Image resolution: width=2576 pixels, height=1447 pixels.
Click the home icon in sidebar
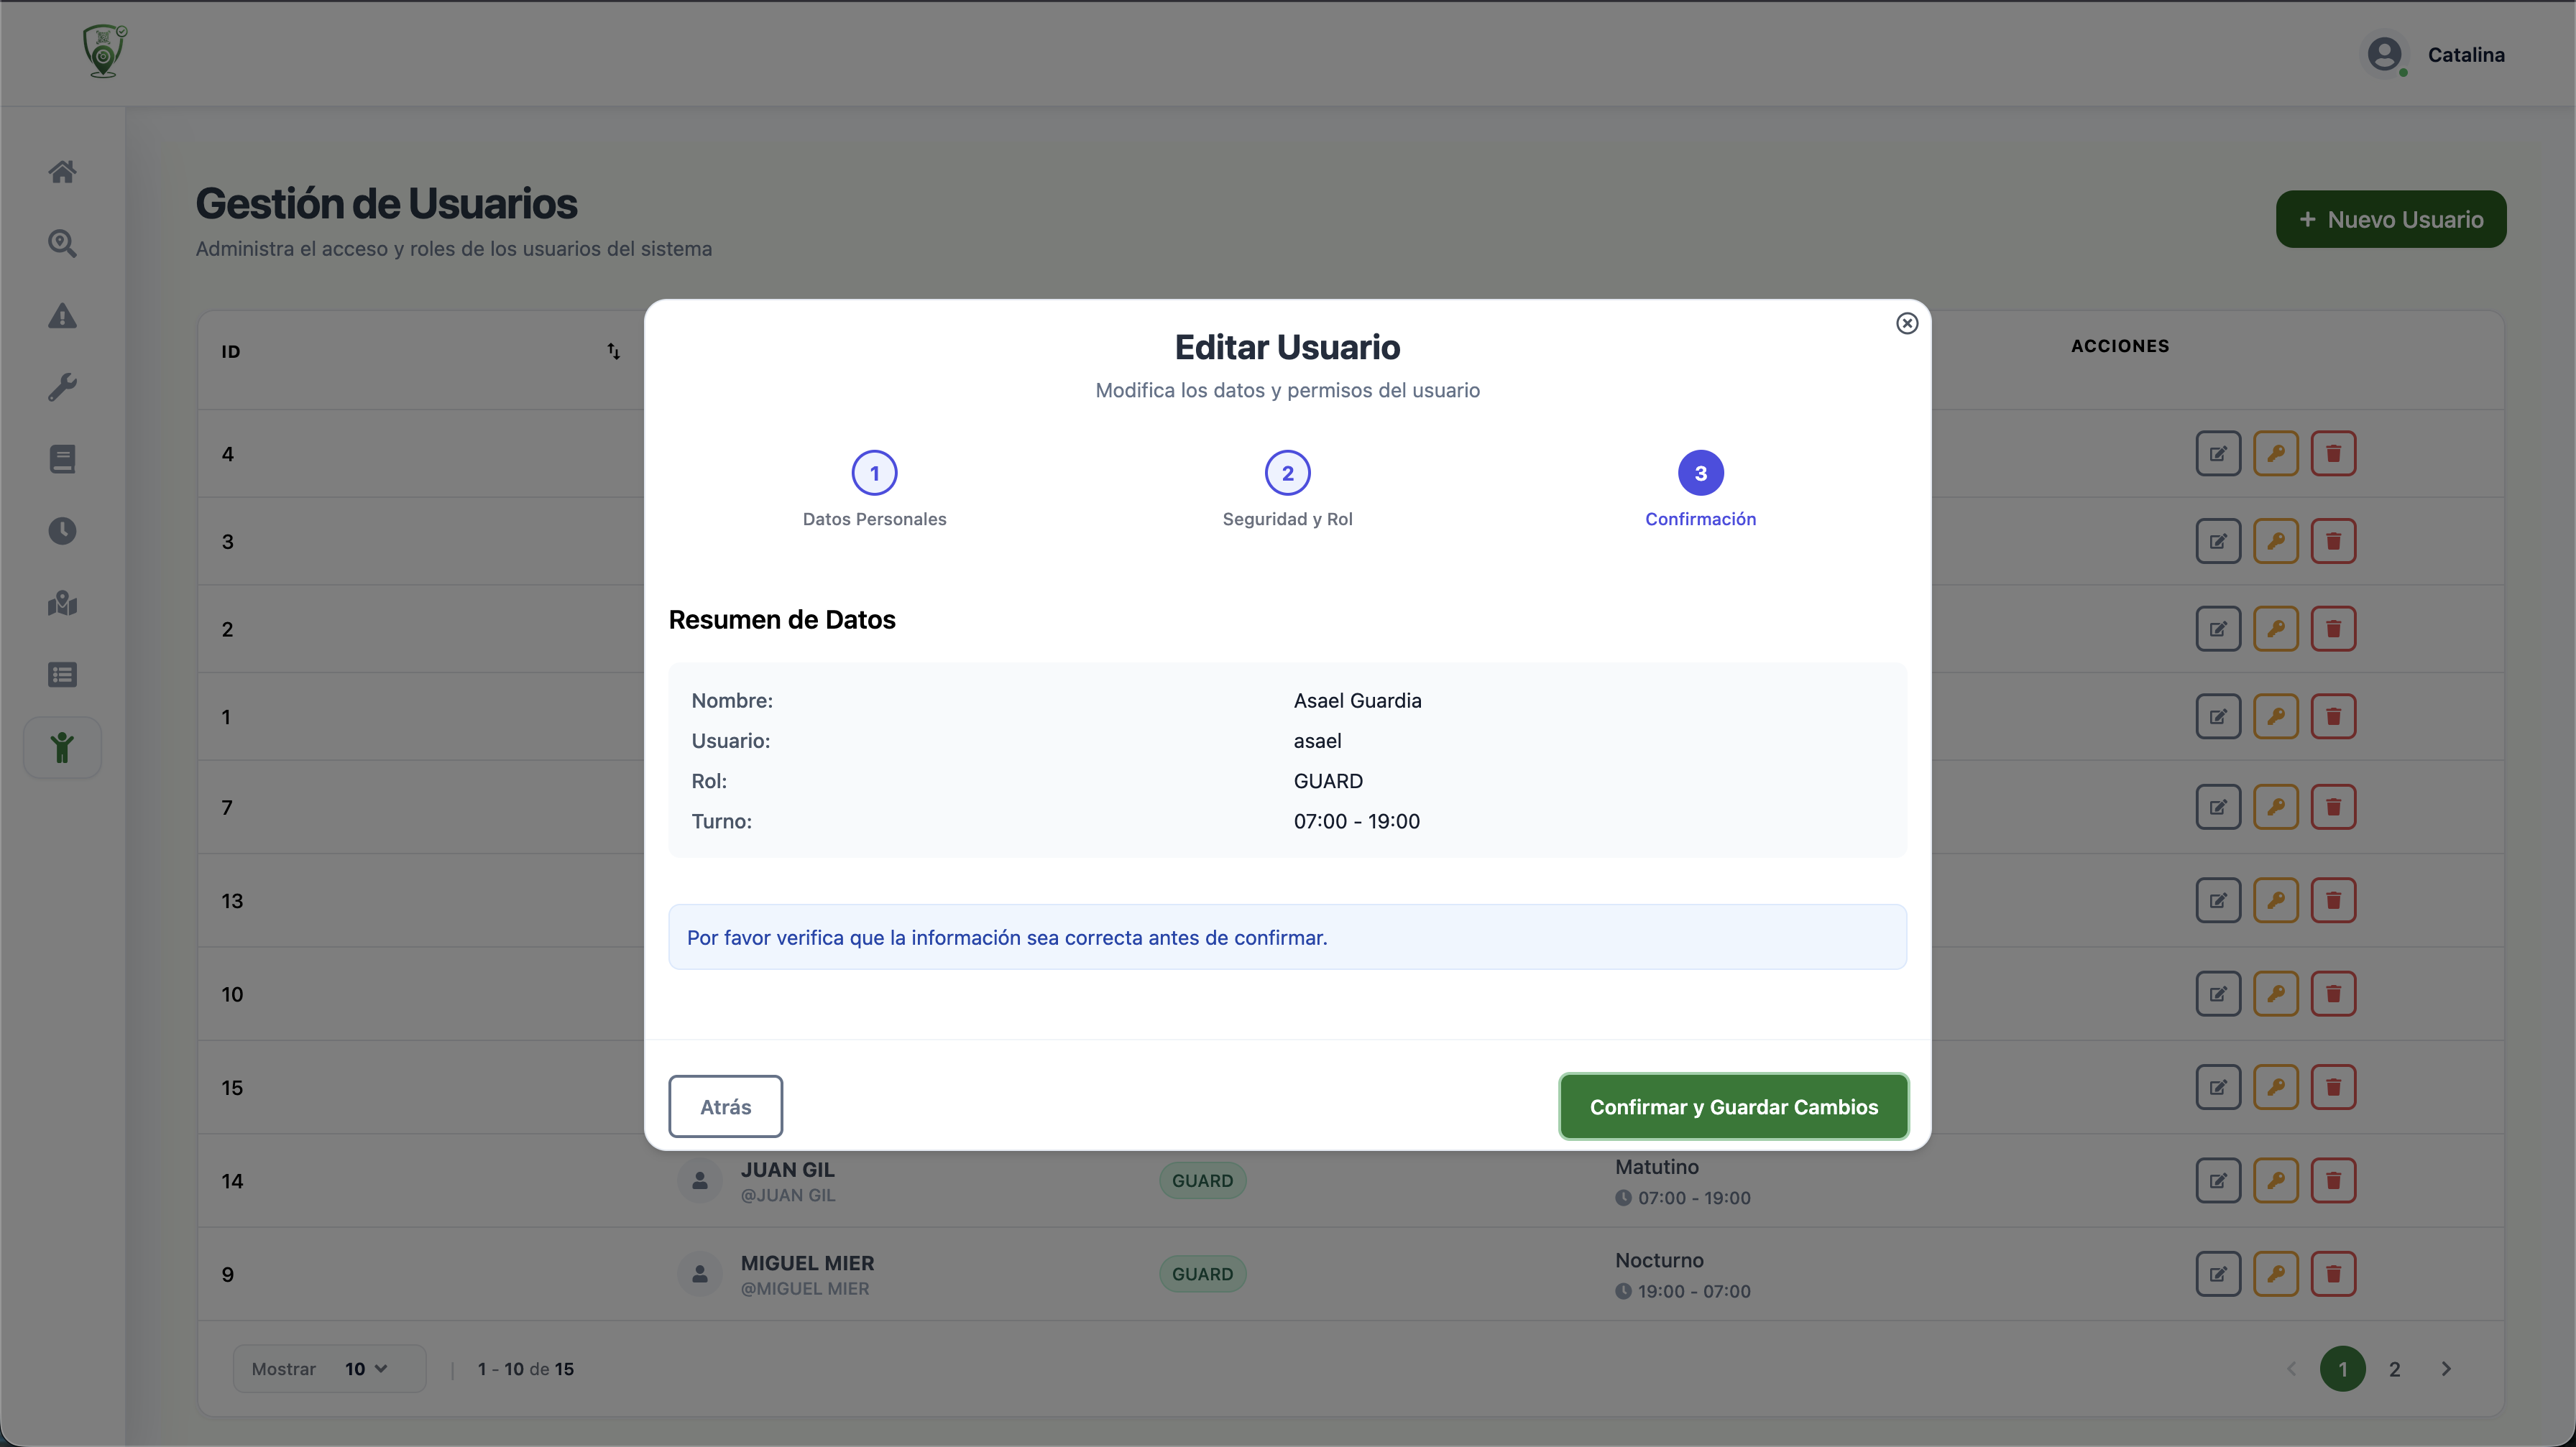click(x=62, y=172)
